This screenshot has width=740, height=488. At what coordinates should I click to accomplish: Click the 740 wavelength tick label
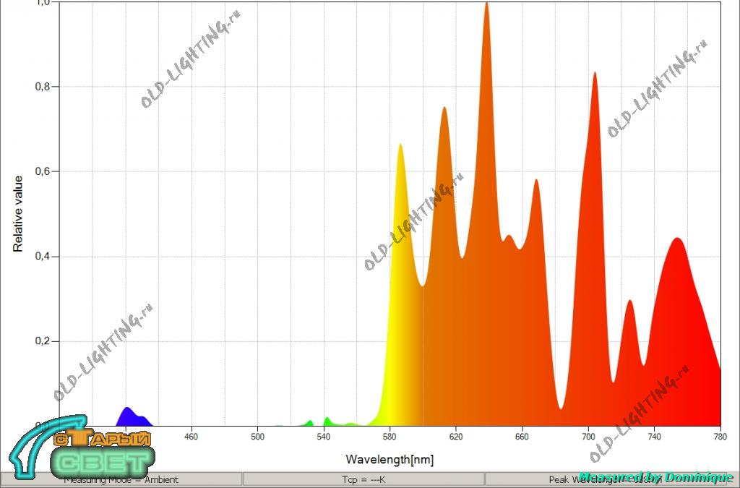coord(654,437)
